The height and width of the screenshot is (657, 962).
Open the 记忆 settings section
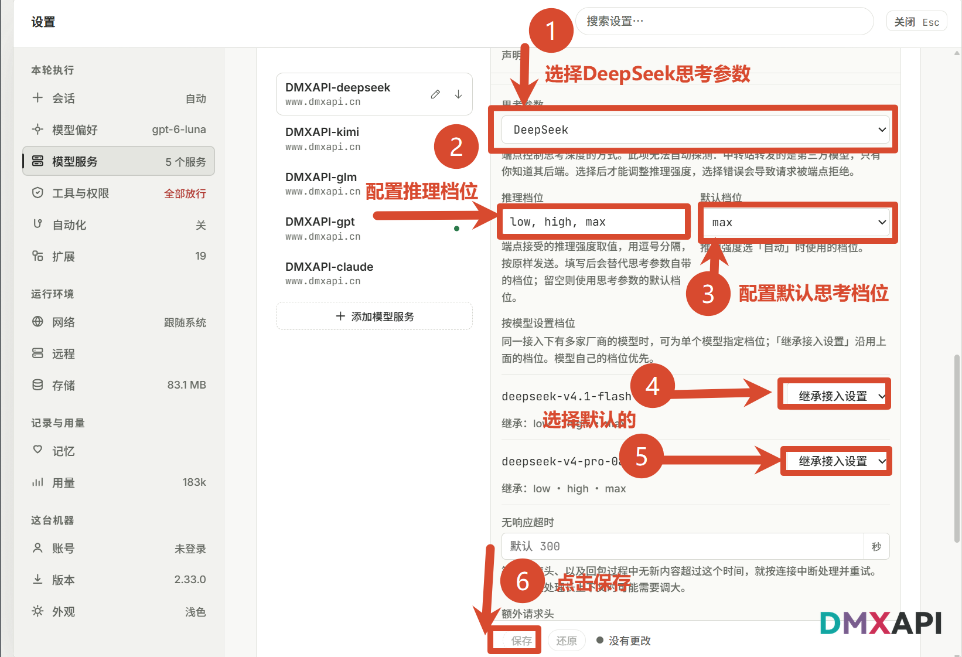(x=119, y=451)
